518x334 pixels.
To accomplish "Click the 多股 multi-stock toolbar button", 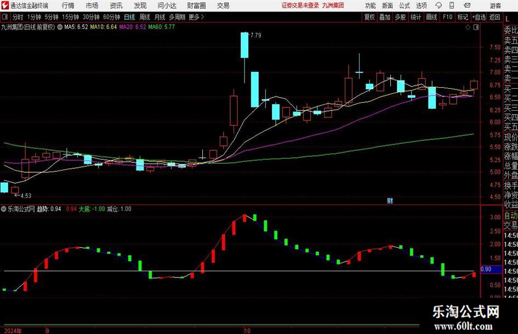I will (x=400, y=17).
